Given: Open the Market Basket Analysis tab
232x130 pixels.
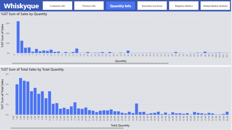Looking at the screenshot, I should point(215,6).
